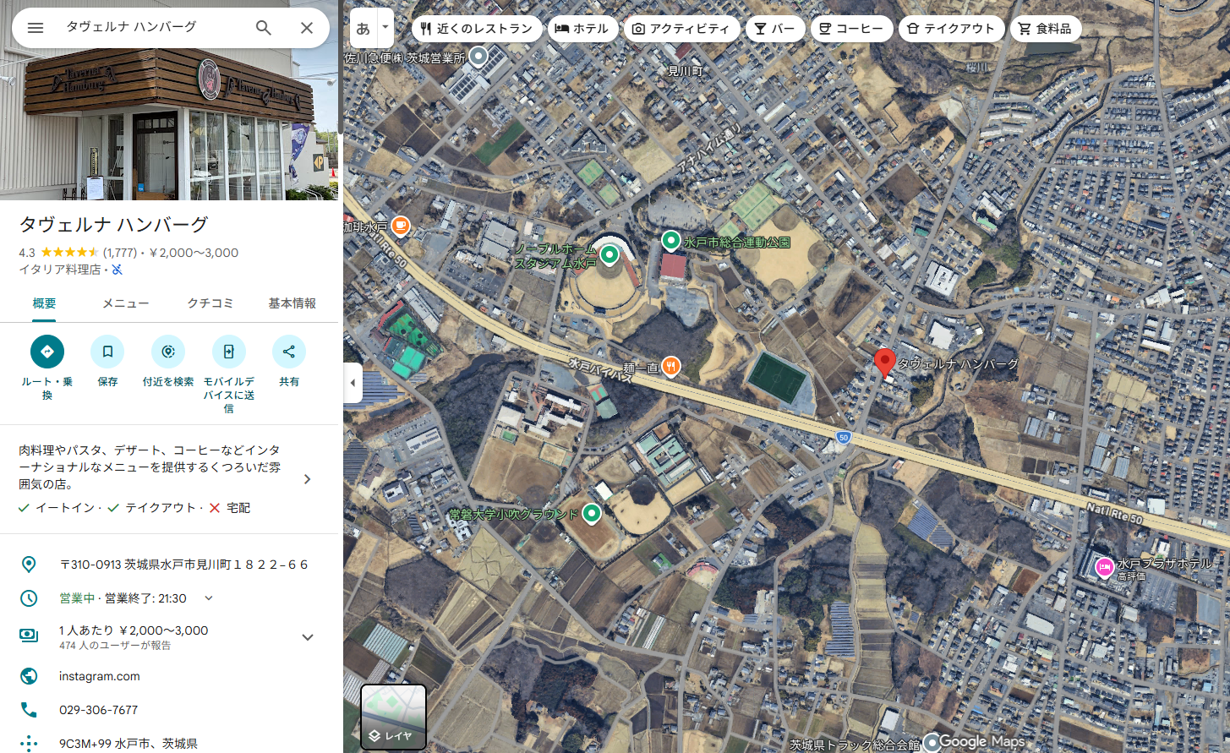Filter by コーヒー chip

(852, 29)
